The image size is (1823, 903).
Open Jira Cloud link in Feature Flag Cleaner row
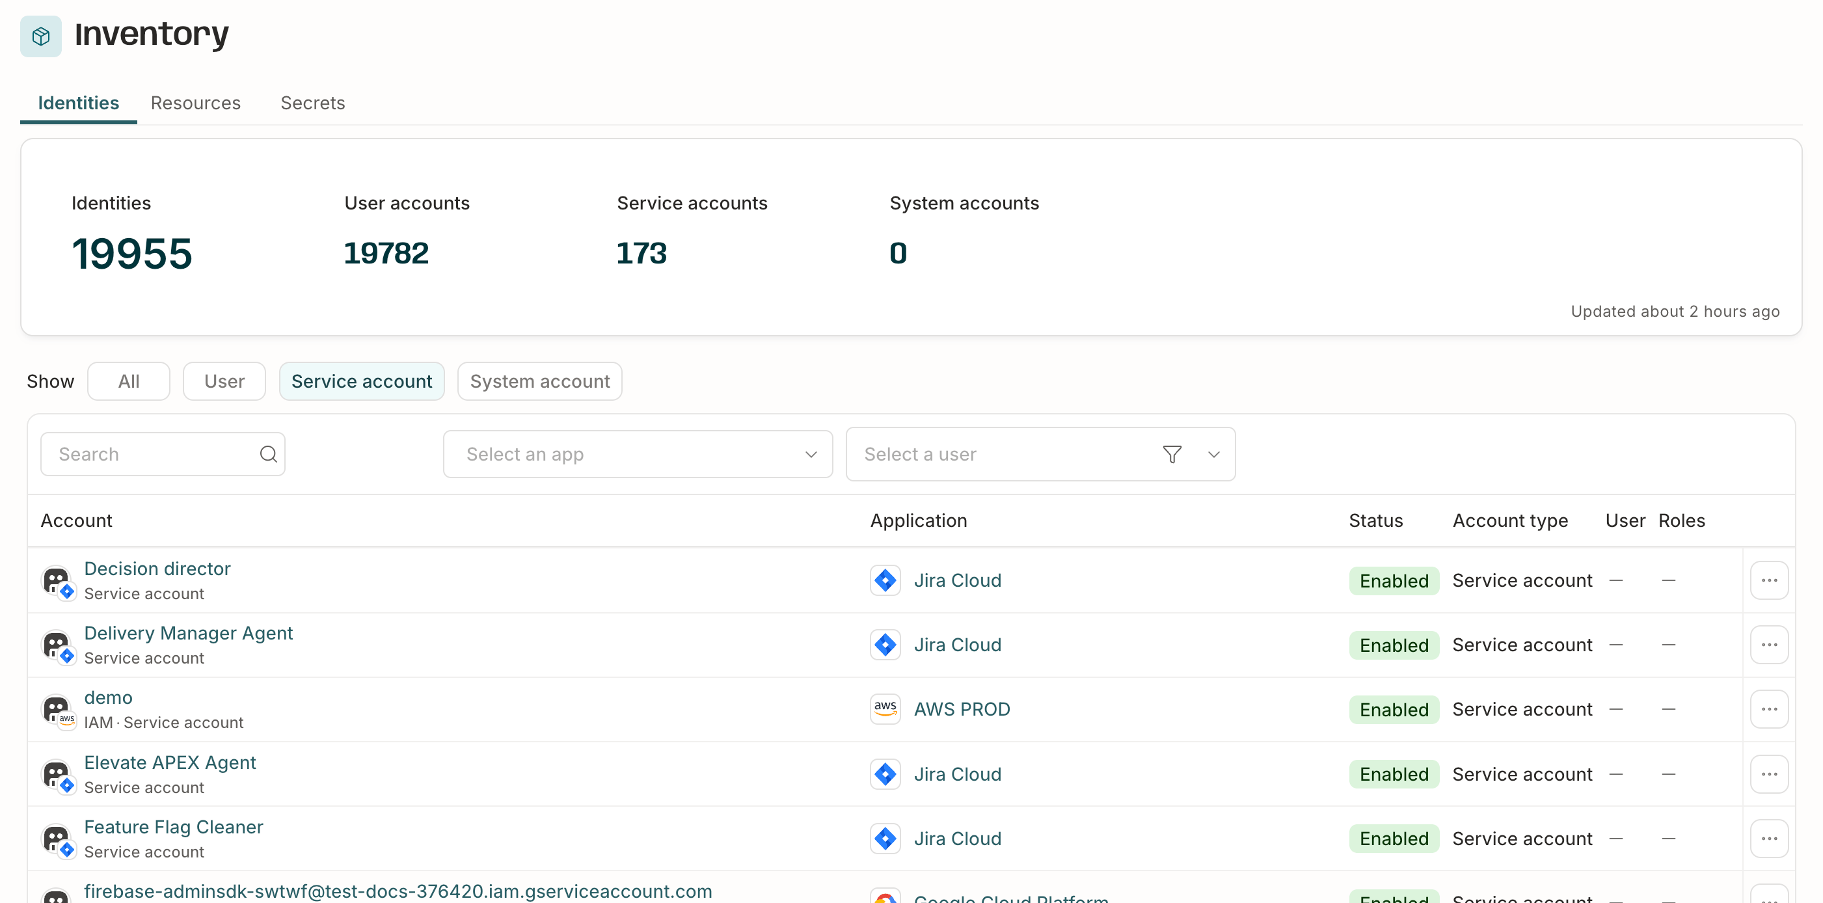point(958,839)
